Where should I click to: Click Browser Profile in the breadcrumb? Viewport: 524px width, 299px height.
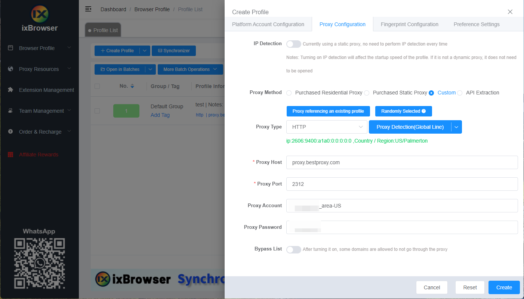pyautogui.click(x=152, y=9)
